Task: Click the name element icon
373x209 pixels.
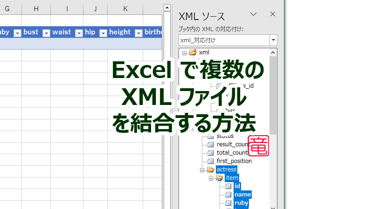Action: click(228, 195)
